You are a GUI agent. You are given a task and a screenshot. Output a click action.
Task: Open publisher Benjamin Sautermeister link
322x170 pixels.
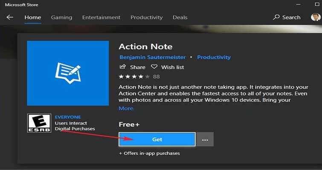tap(152, 57)
